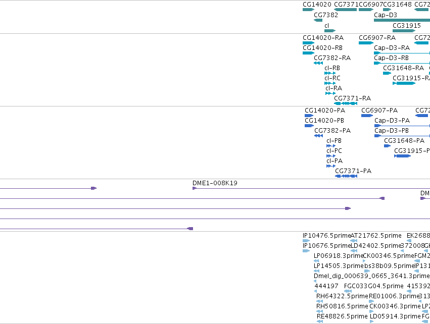Select the CG7382 gene label
430x324 pixels.
(326, 15)
